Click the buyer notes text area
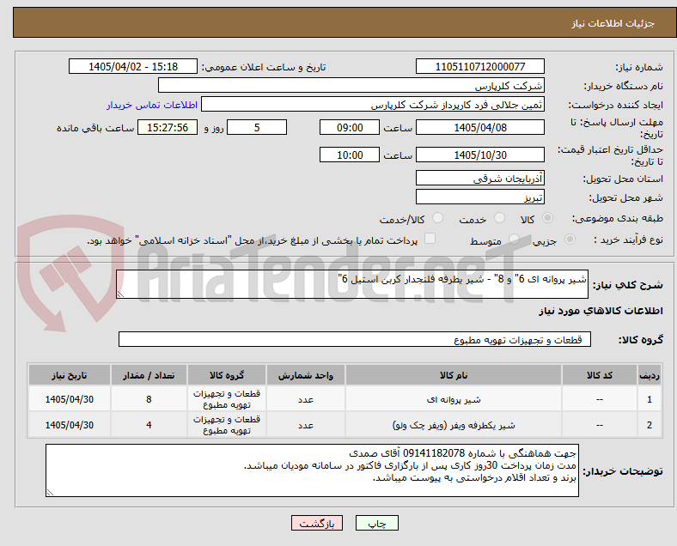The image size is (677, 546). coord(312,470)
